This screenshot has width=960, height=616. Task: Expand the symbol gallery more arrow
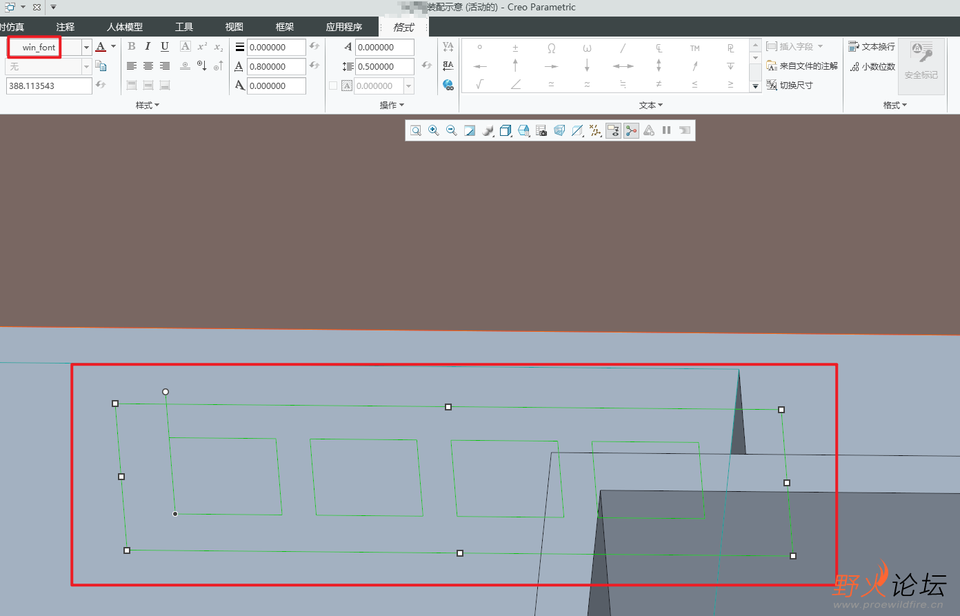point(755,86)
